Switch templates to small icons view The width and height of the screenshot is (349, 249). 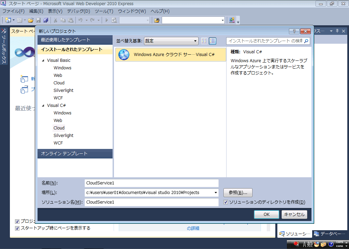click(x=204, y=41)
